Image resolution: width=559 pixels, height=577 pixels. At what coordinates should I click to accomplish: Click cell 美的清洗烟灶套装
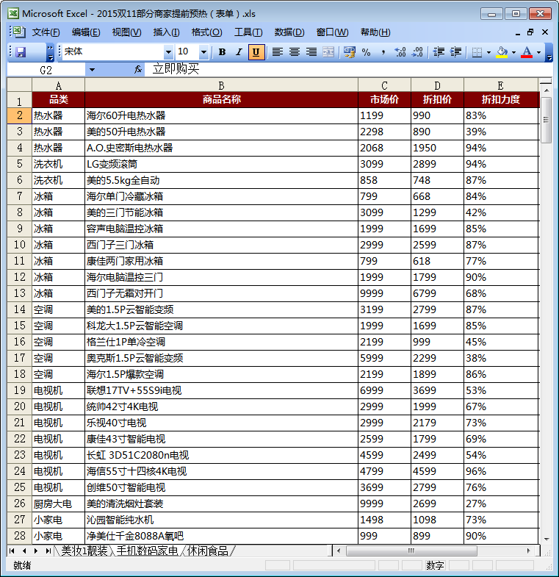[x=221, y=503]
